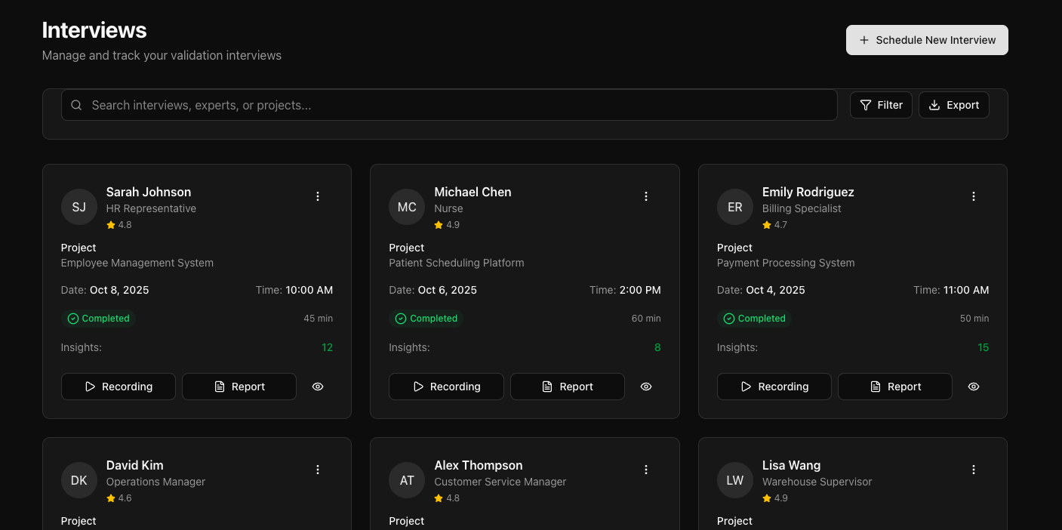The width and height of the screenshot is (1062, 530).
Task: Click eye icon on Emily Rodriguez's card
Action: [974, 387]
